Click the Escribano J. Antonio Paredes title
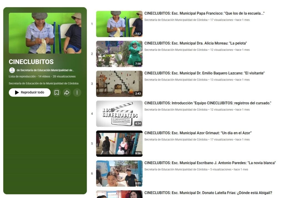Screen dimensions: 284x198 (210, 163)
